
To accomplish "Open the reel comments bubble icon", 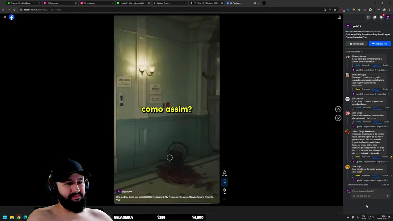I will pyautogui.click(x=224, y=181).
